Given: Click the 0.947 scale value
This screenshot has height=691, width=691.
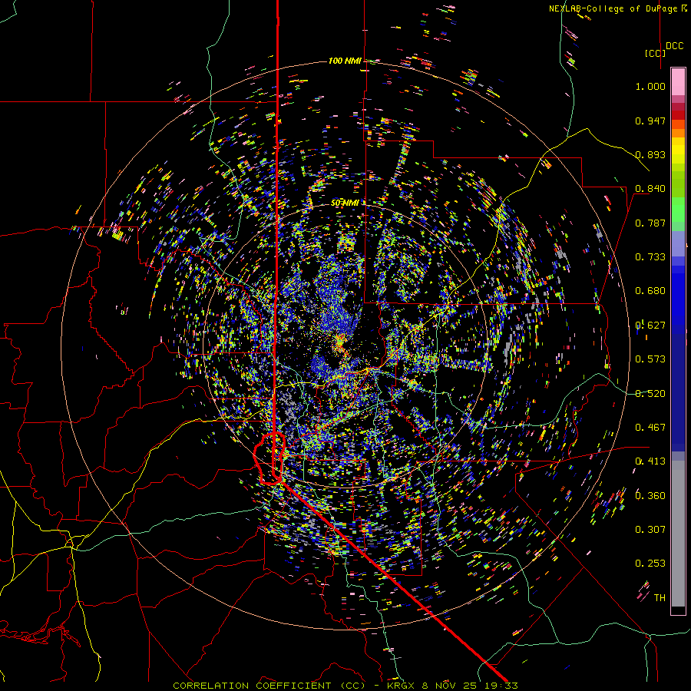Looking at the screenshot, I should coord(650,121).
